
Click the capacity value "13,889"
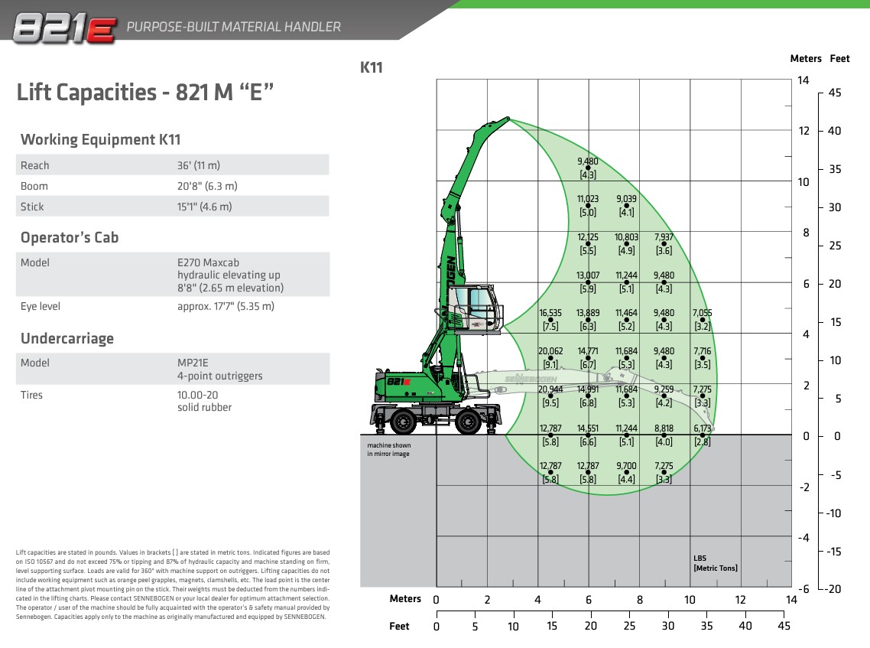tap(588, 313)
